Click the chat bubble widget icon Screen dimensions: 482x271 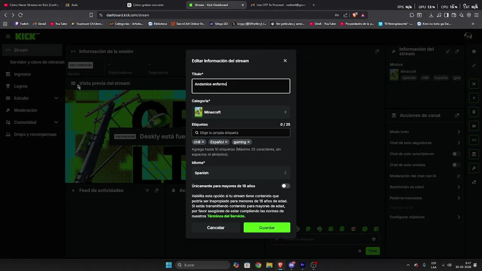[x=474, y=126]
